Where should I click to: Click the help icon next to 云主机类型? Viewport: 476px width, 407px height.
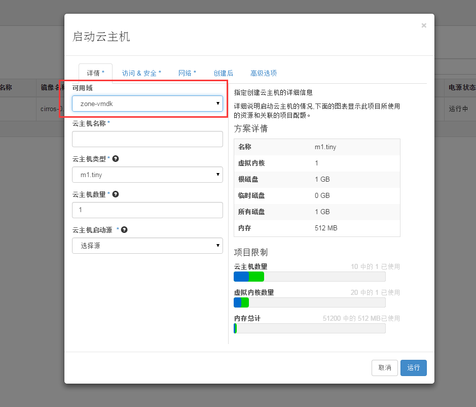coord(116,159)
